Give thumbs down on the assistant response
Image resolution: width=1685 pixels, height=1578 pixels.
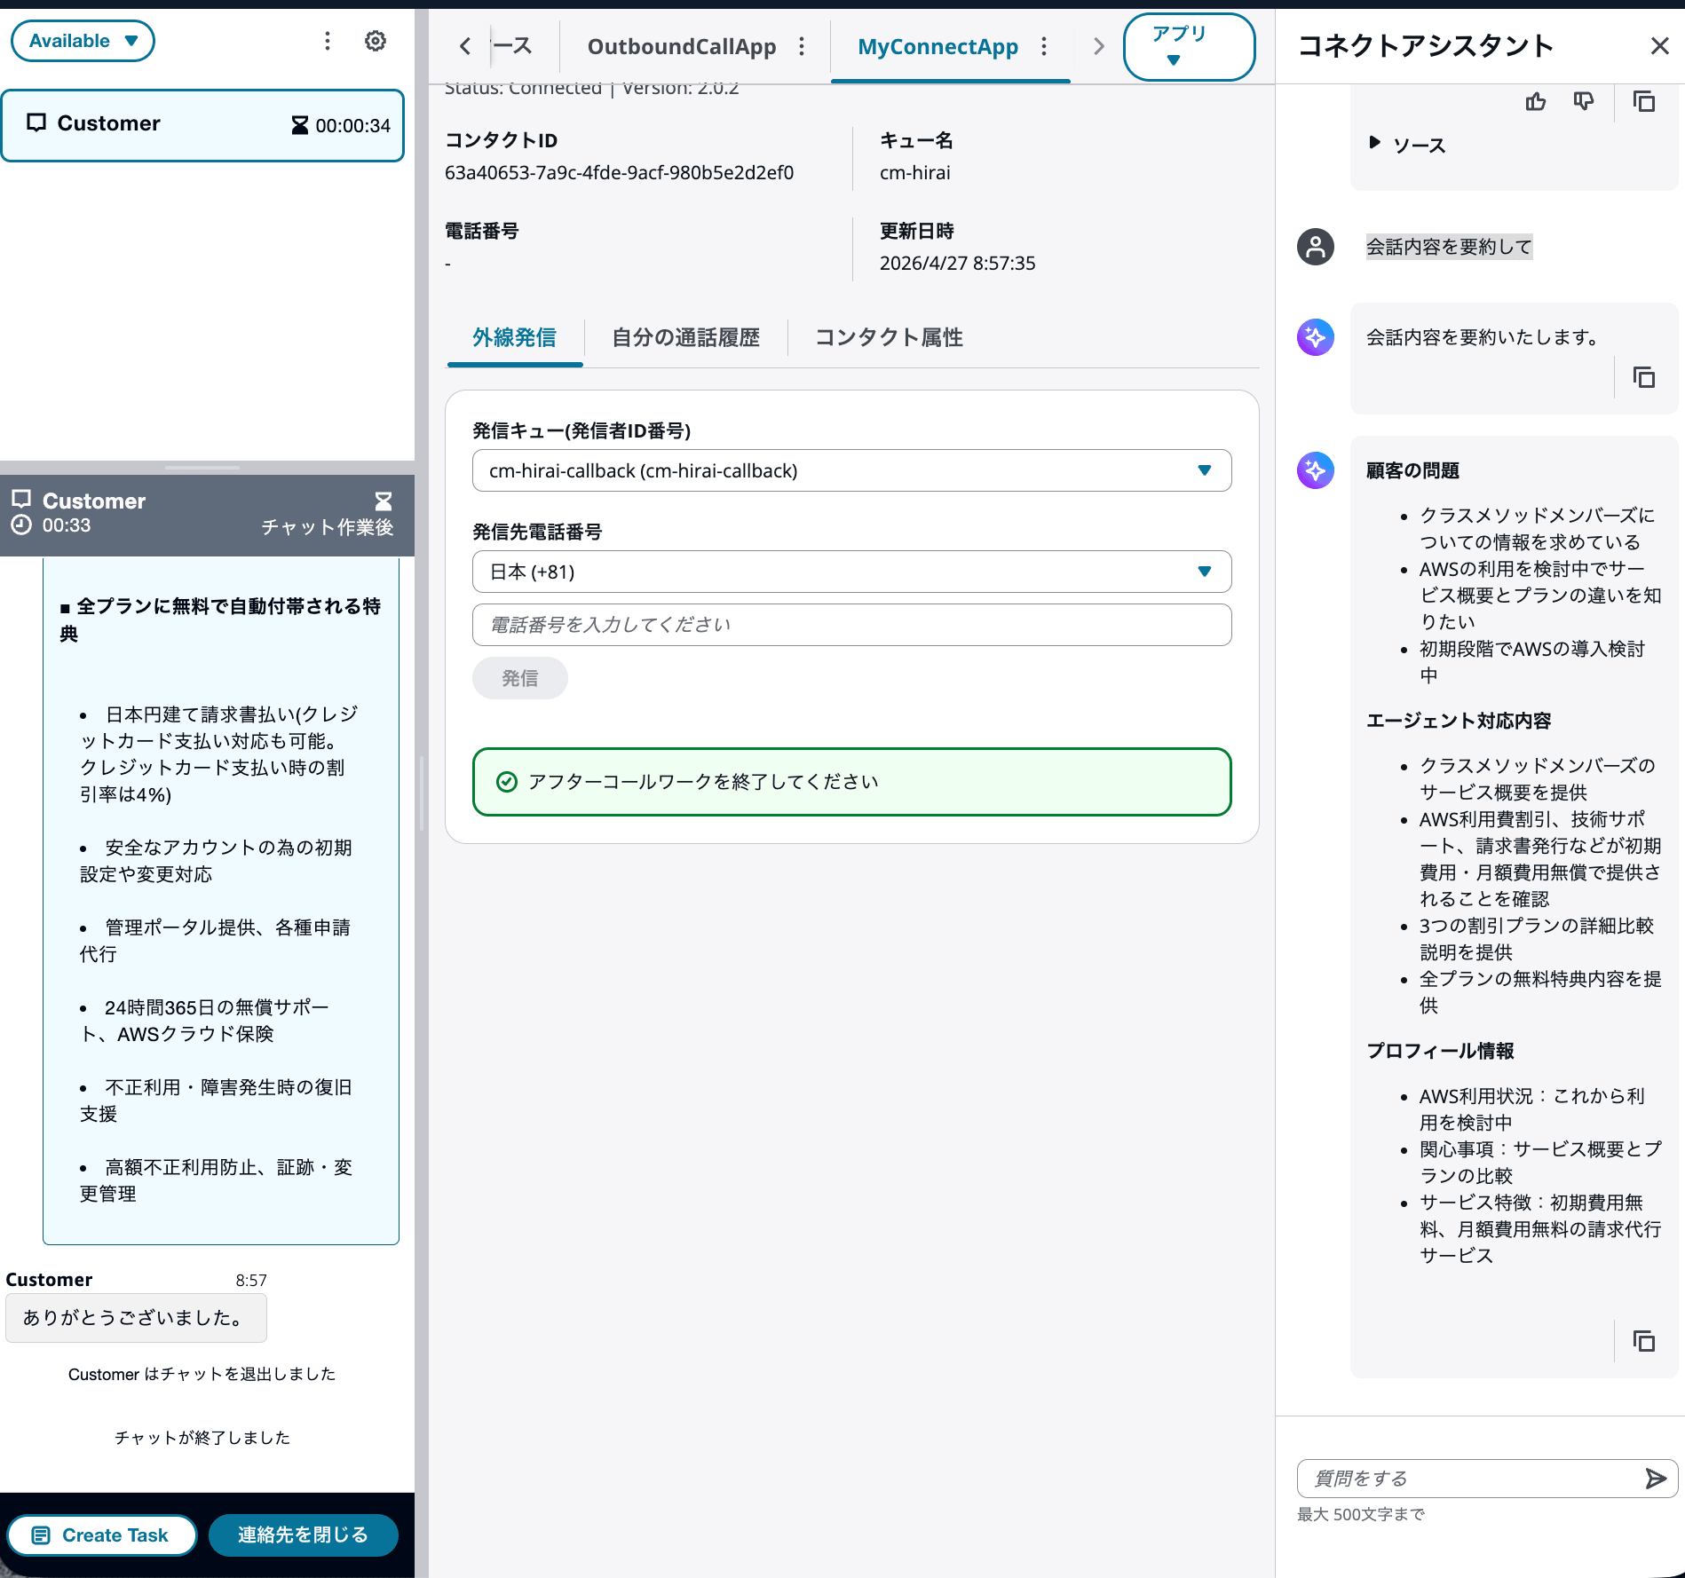[1584, 101]
